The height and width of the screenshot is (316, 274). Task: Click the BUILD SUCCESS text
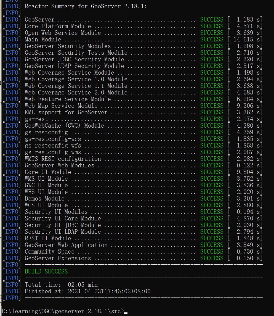click(x=46, y=272)
